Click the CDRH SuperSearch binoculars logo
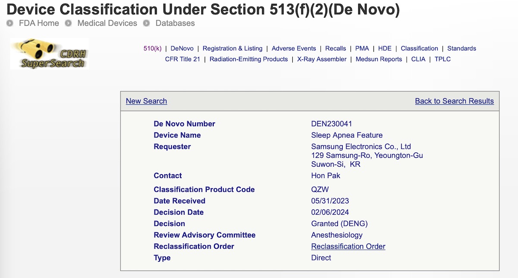The height and width of the screenshot is (278, 518). point(49,53)
